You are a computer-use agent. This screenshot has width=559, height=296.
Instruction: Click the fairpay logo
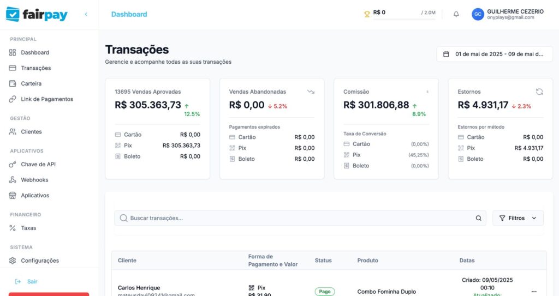37,14
